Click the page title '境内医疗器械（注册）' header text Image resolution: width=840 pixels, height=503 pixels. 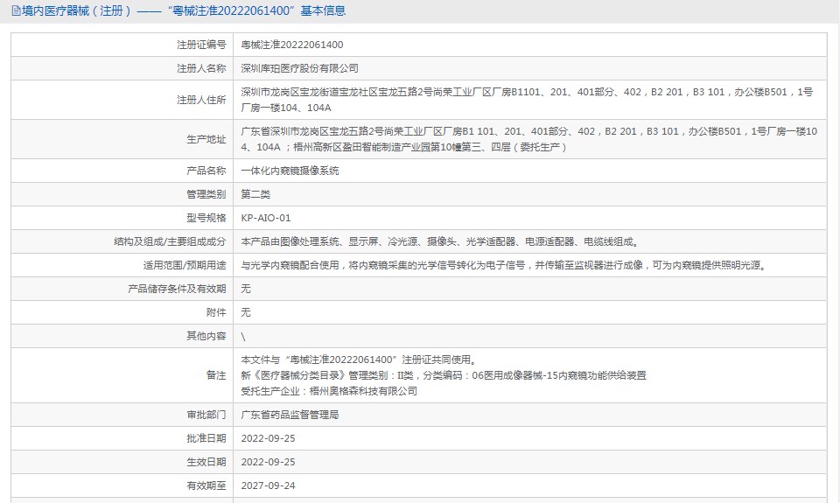pyautogui.click(x=76, y=10)
